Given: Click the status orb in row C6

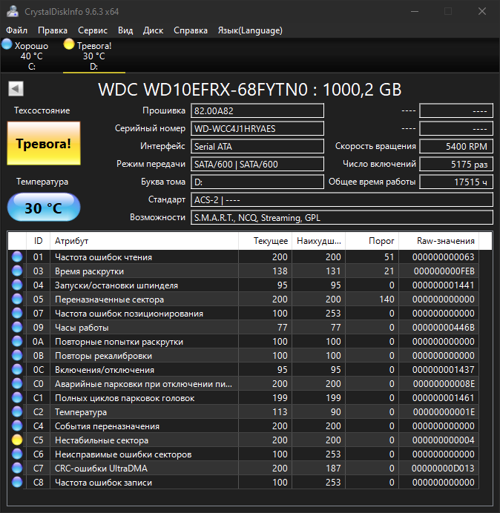Looking at the screenshot, I should pyautogui.click(x=17, y=454).
